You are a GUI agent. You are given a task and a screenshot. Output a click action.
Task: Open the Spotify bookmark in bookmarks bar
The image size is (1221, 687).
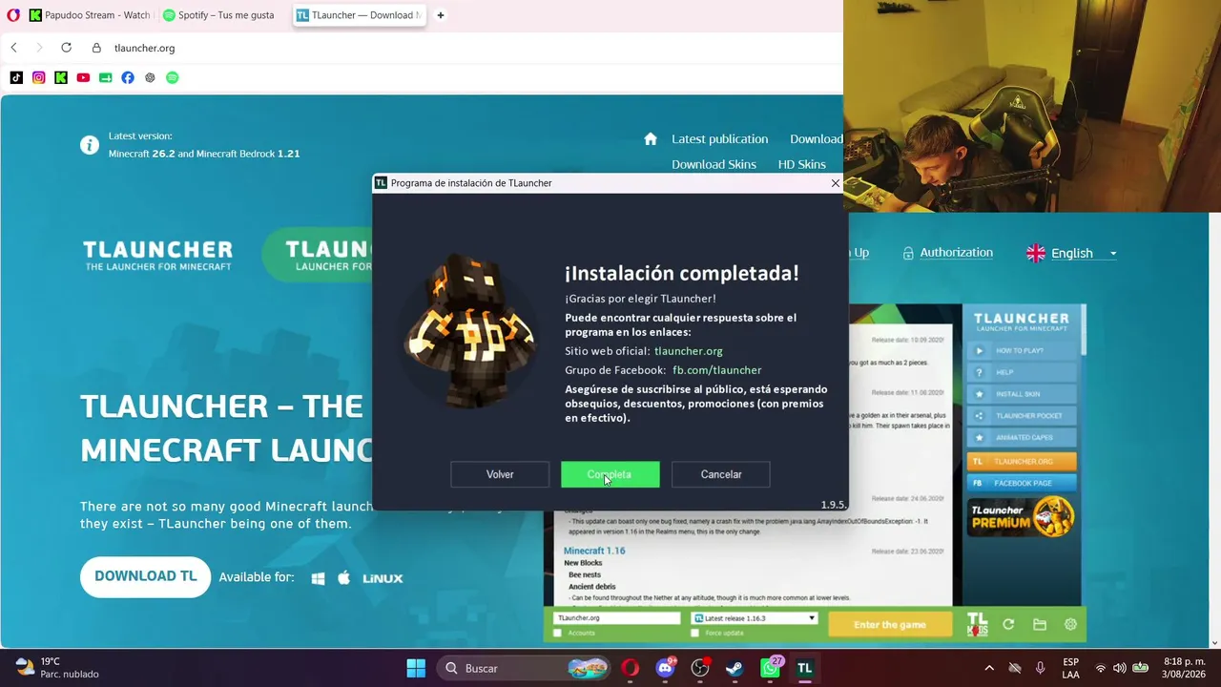click(172, 77)
